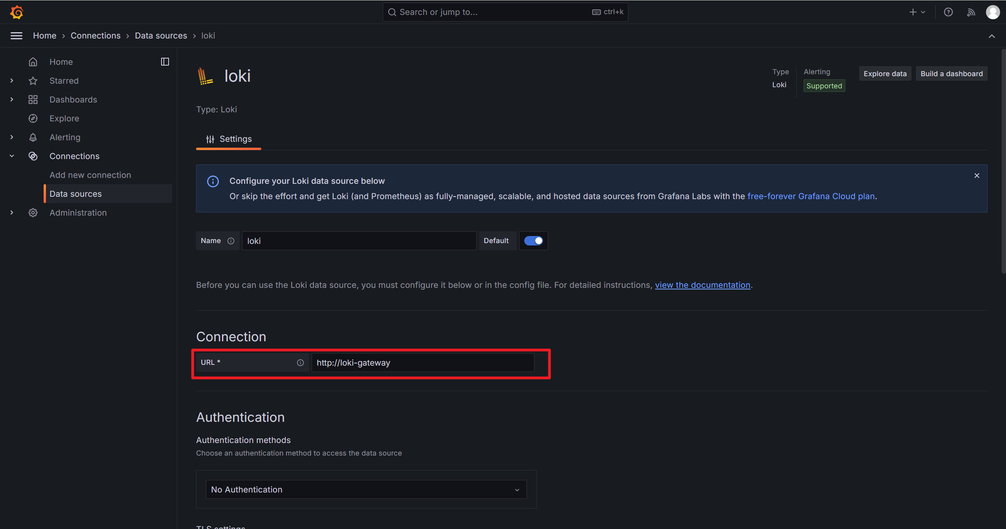Click the Loki logo icon
Image resolution: width=1006 pixels, height=529 pixels.
[205, 76]
